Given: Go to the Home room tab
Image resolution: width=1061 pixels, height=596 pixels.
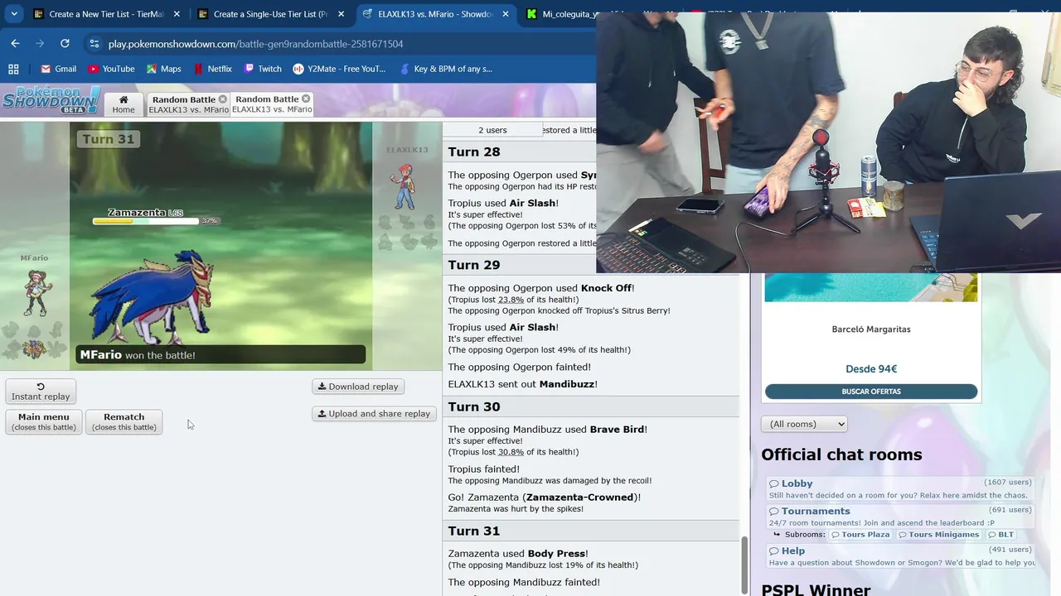Looking at the screenshot, I should [x=124, y=103].
